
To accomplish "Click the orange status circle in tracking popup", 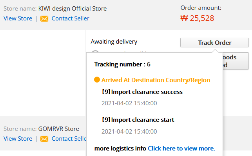I will [97, 80].
